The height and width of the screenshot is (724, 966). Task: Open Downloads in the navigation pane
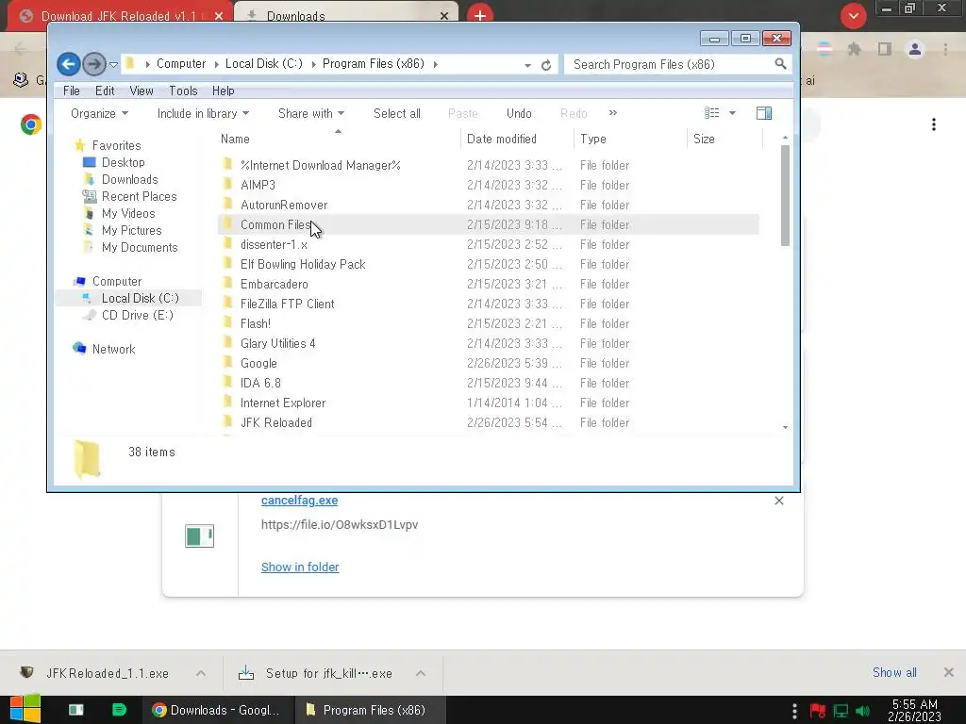tap(129, 180)
